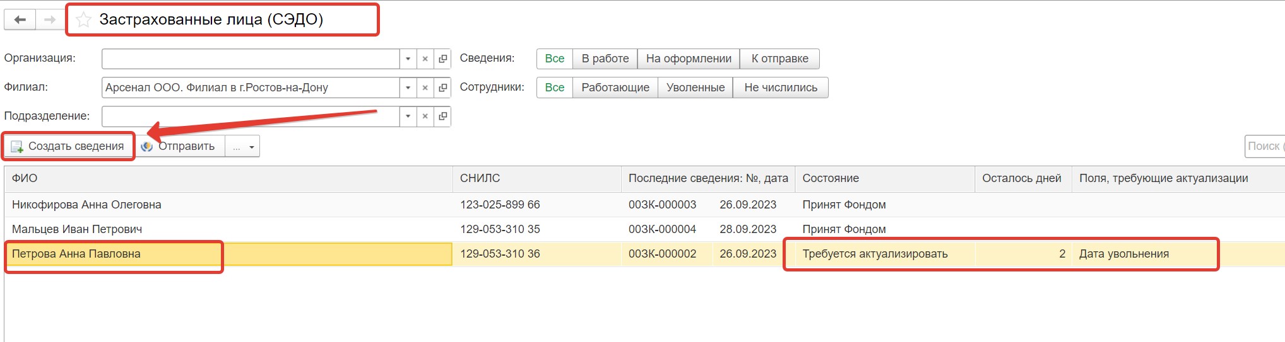Click the 'Отправить' button
The image size is (1285, 342).
pyautogui.click(x=179, y=147)
